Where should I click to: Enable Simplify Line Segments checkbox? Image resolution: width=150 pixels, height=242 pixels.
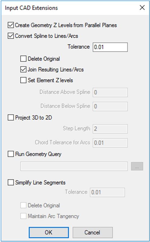click(x=11, y=182)
